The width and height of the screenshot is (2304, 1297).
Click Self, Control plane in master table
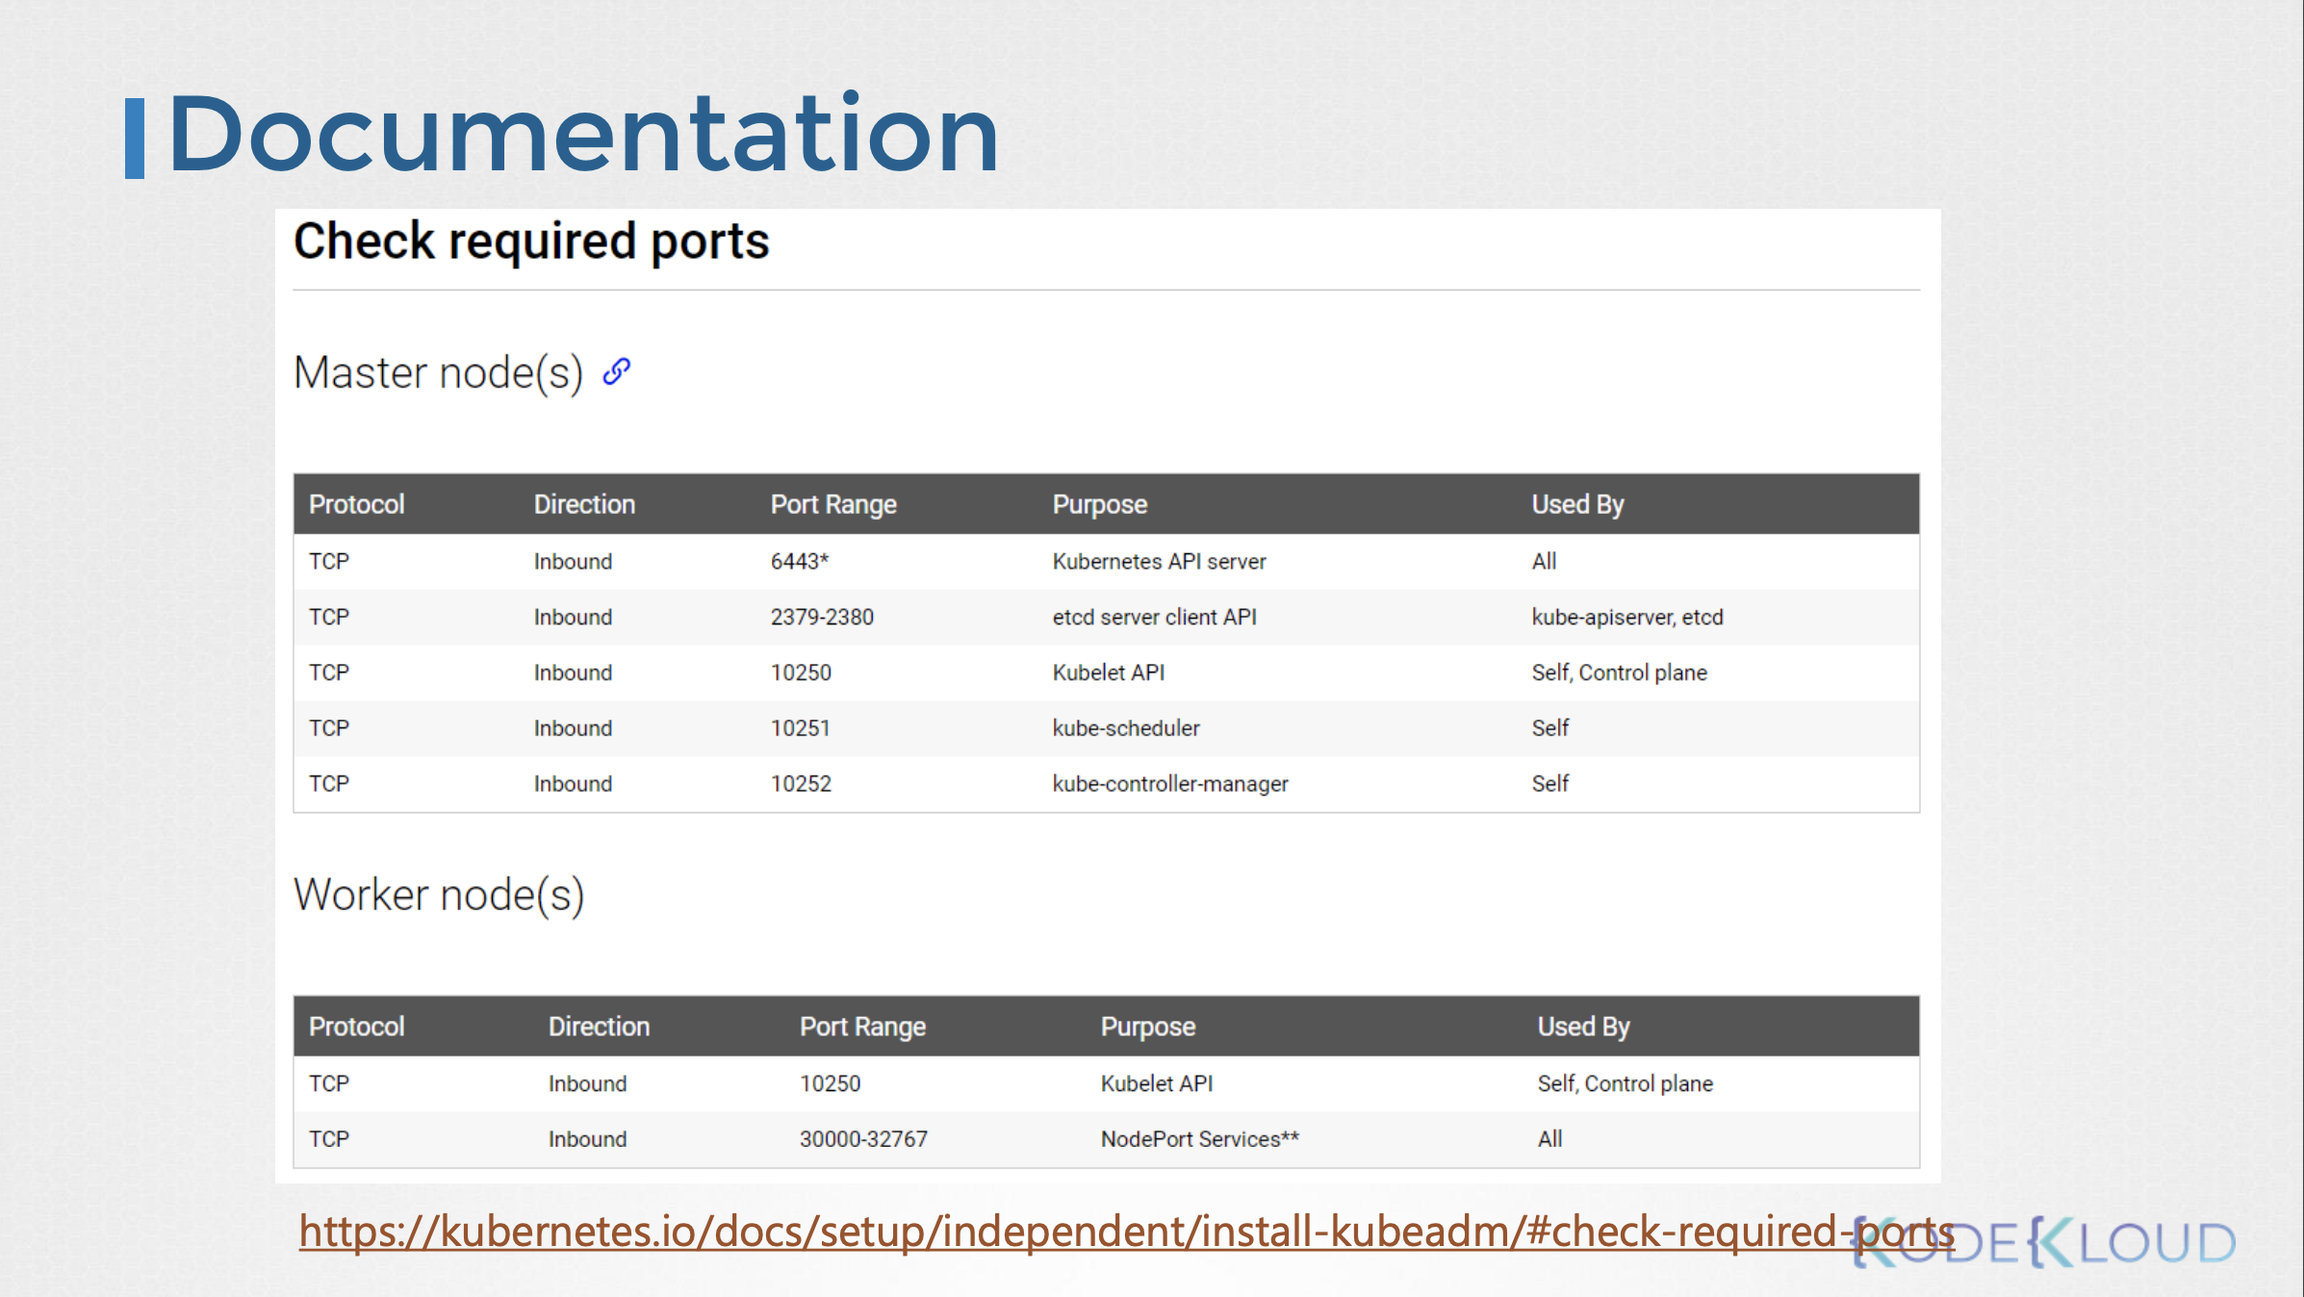tap(1620, 673)
